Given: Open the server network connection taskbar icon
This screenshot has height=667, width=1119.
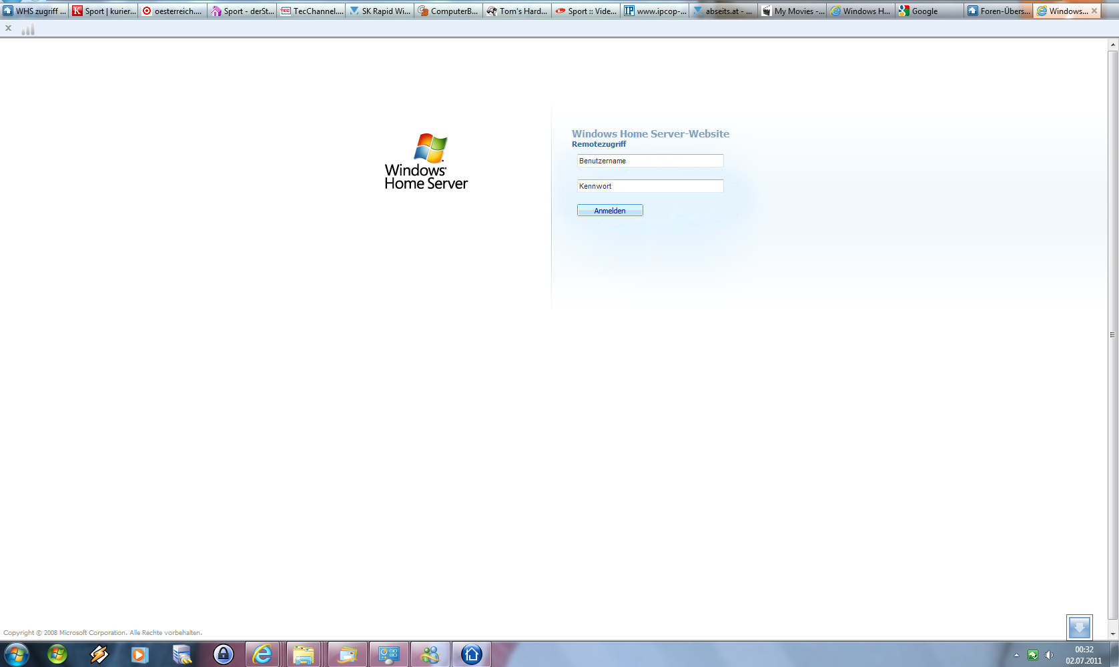Looking at the screenshot, I should [181, 654].
